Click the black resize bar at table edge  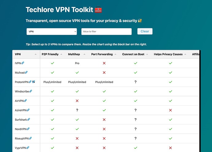point(199,101)
